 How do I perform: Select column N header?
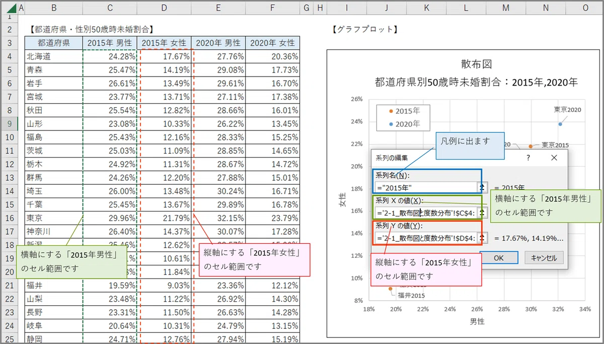[x=546, y=8]
